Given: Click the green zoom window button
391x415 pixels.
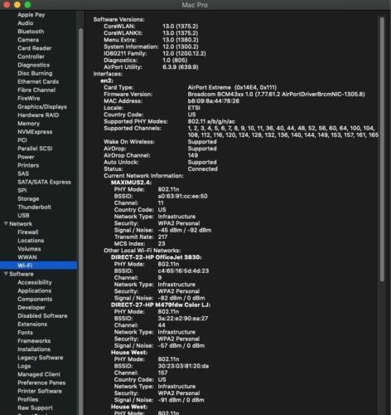Looking at the screenshot, I should click(x=27, y=4).
